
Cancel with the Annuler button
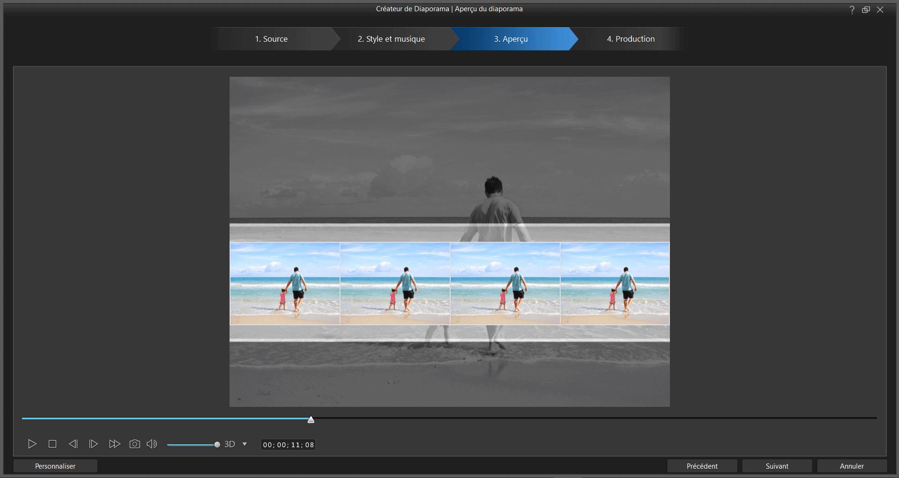point(851,466)
